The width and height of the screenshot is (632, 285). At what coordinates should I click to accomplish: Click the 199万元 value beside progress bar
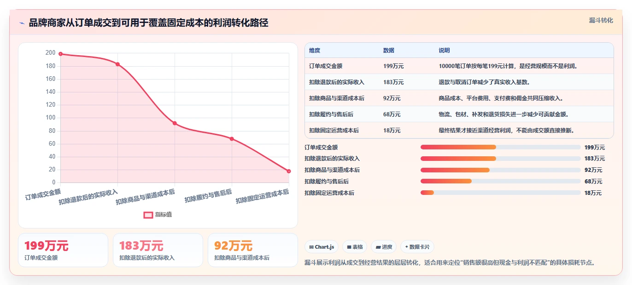pos(595,148)
